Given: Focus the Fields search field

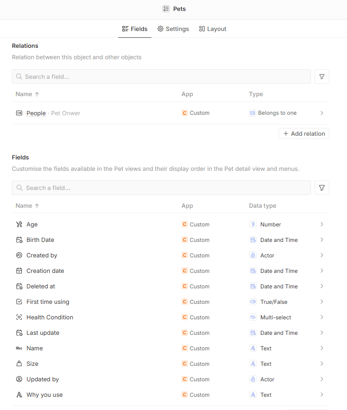Looking at the screenshot, I should click(x=161, y=188).
